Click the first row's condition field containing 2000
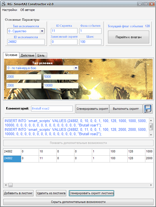156x207 pixels. pos(24,77)
